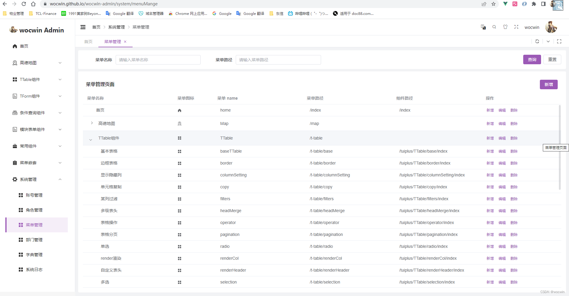Screen dimensions: 569x296
Task: Click the home icon next to 首页 row
Action: pos(179,110)
